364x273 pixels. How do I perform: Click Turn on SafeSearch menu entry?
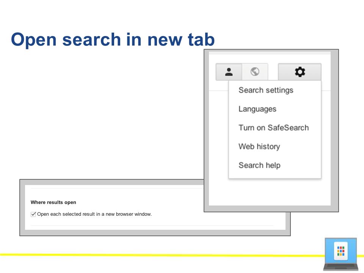click(274, 128)
